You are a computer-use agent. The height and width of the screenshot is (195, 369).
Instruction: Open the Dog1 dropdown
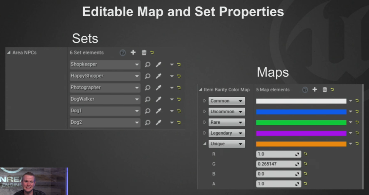(105, 111)
